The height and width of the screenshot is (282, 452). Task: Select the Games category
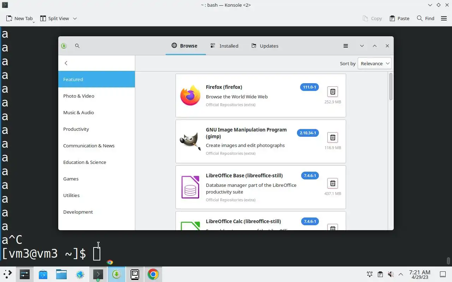(96, 179)
